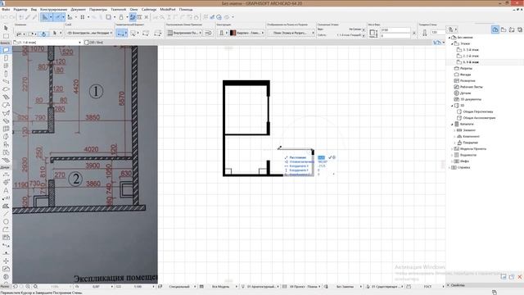Open 2. 2-й этаж story in Navigator
Viewport: 524px width, 295px height.
(471, 56)
